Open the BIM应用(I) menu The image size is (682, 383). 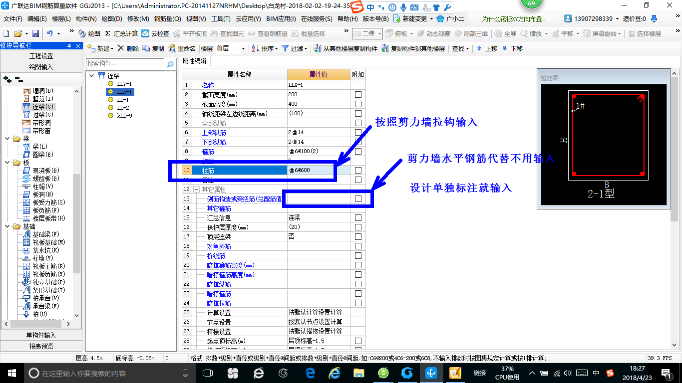click(281, 19)
